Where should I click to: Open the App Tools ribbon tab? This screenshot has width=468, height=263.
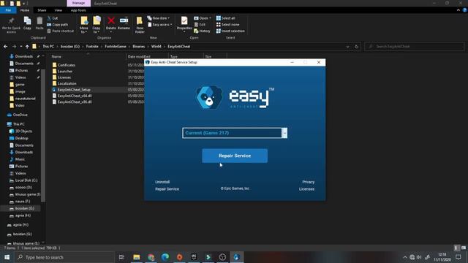(78, 10)
